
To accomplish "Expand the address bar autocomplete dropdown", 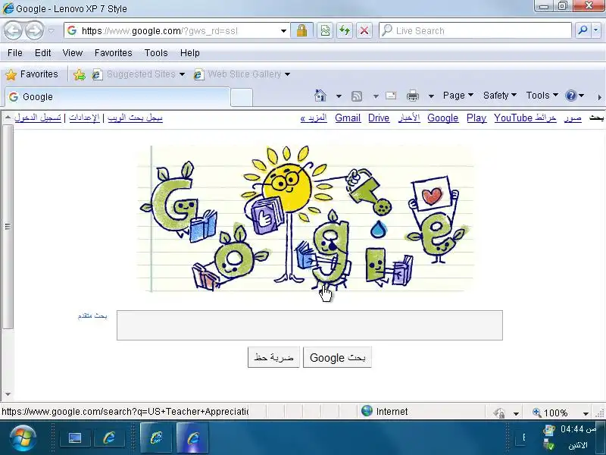I will (x=283, y=31).
